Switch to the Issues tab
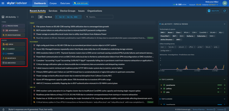Viewport: 229px width, 111px height. 81,11
